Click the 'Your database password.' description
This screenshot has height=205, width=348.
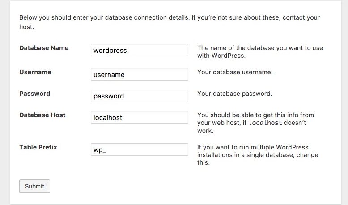[234, 94]
